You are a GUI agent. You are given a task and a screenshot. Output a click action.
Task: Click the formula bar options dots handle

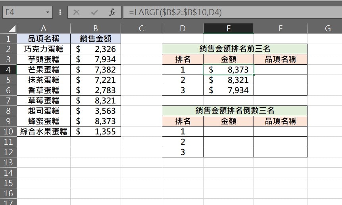tap(60, 12)
